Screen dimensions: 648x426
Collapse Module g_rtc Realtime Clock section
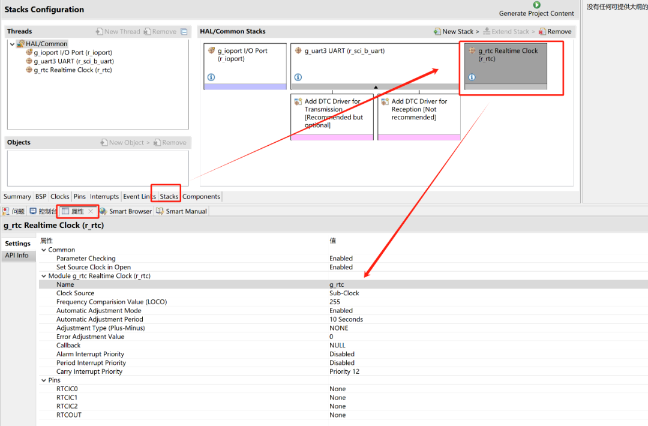pyautogui.click(x=44, y=276)
